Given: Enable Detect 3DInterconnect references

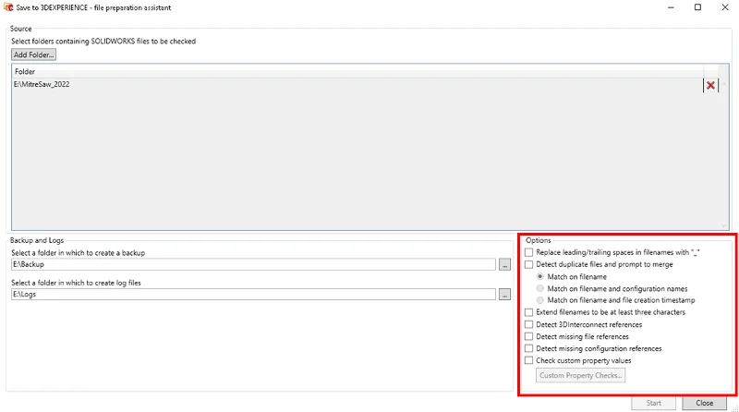Looking at the screenshot, I should tap(528, 324).
